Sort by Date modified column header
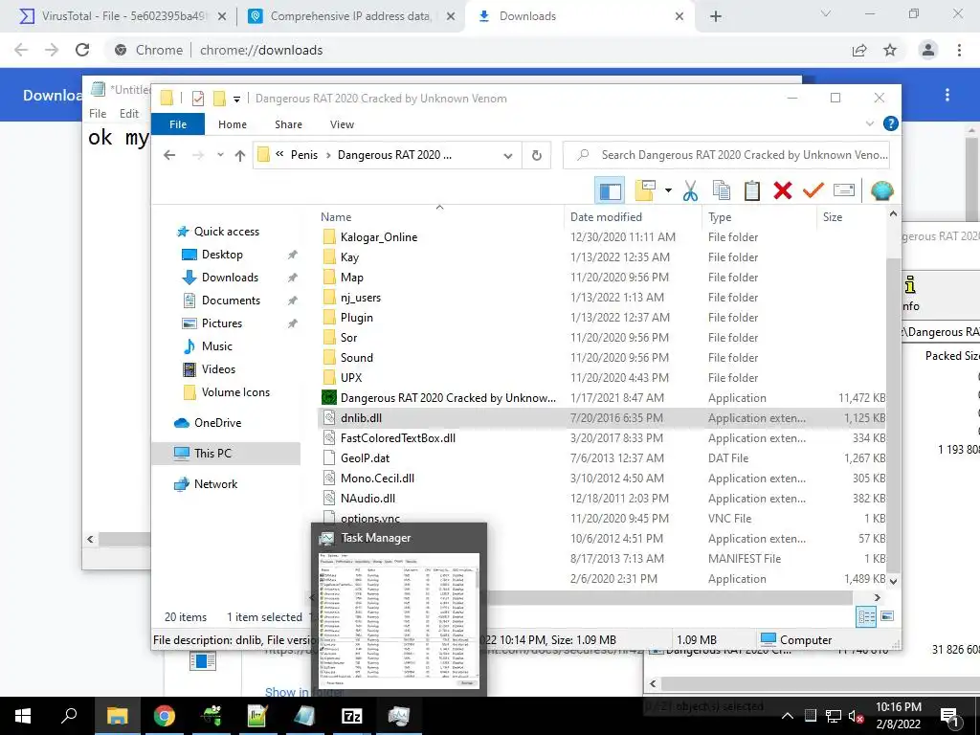 pyautogui.click(x=634, y=217)
